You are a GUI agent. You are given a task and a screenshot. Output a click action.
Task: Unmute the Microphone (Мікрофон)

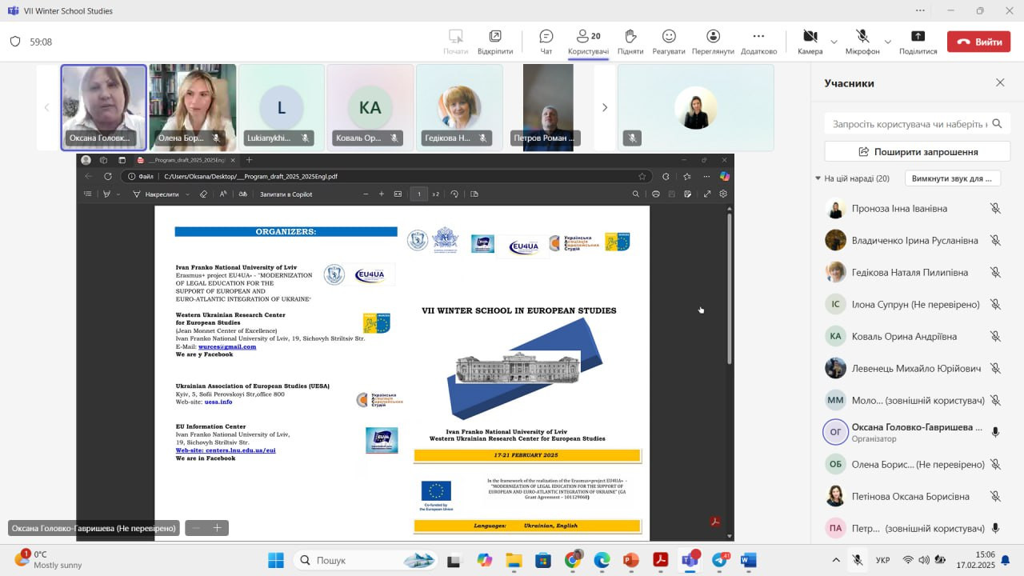click(862, 42)
